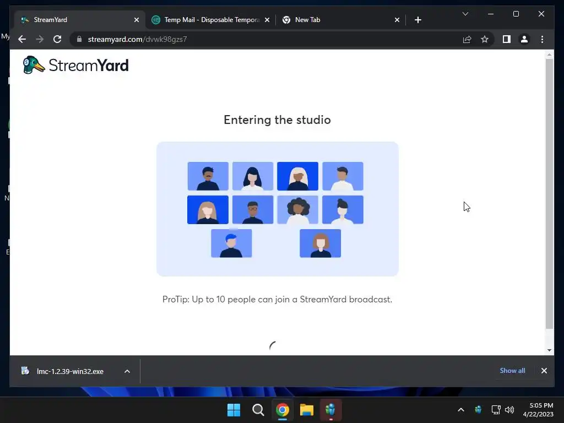Click the LAN Messenger taskbar icon
This screenshot has height=423, width=564.
coord(330,410)
